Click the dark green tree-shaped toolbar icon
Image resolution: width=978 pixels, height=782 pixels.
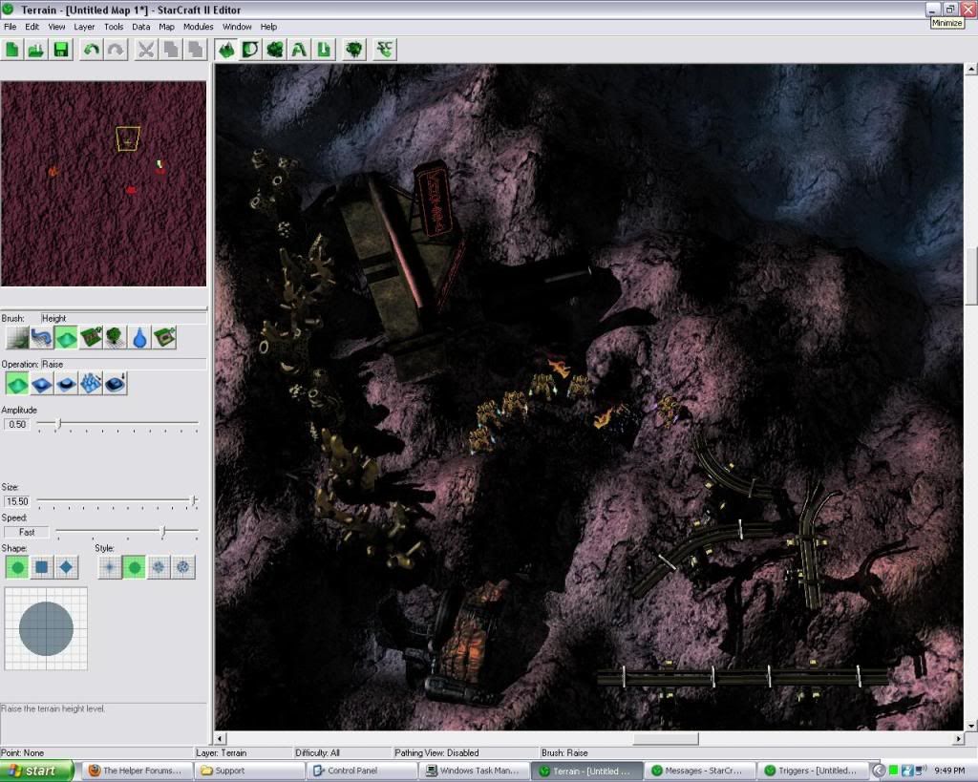point(354,50)
